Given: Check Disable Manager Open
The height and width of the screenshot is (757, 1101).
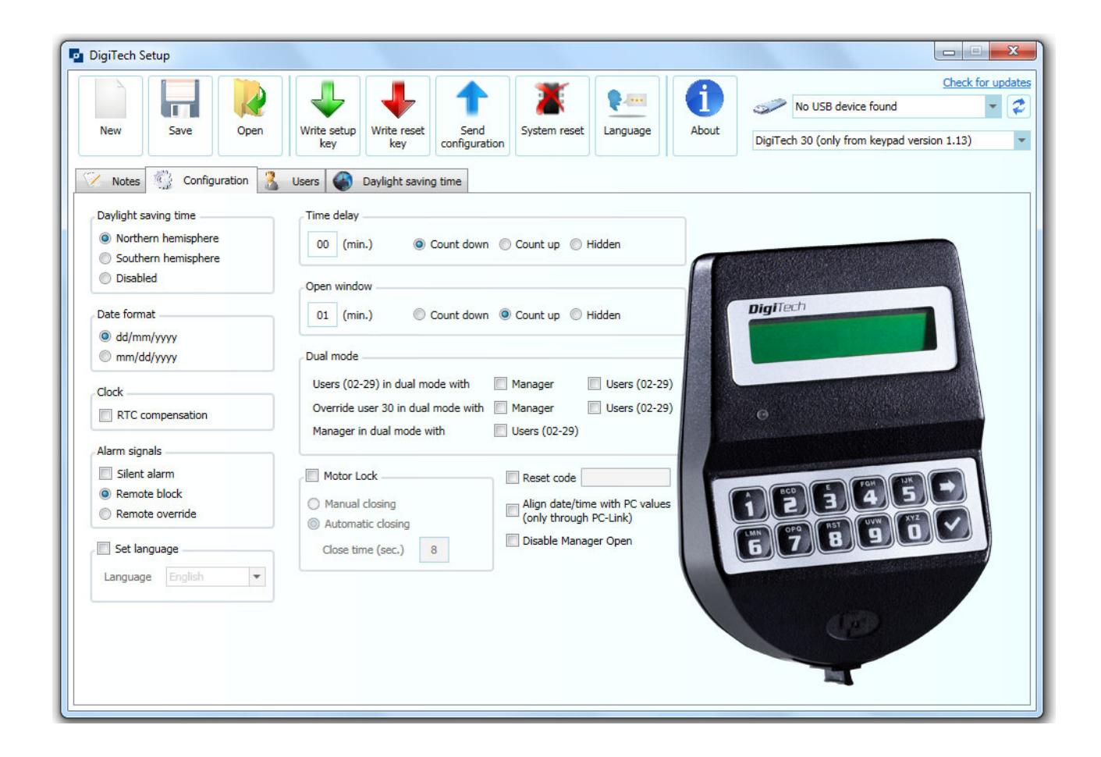Looking at the screenshot, I should 513,540.
